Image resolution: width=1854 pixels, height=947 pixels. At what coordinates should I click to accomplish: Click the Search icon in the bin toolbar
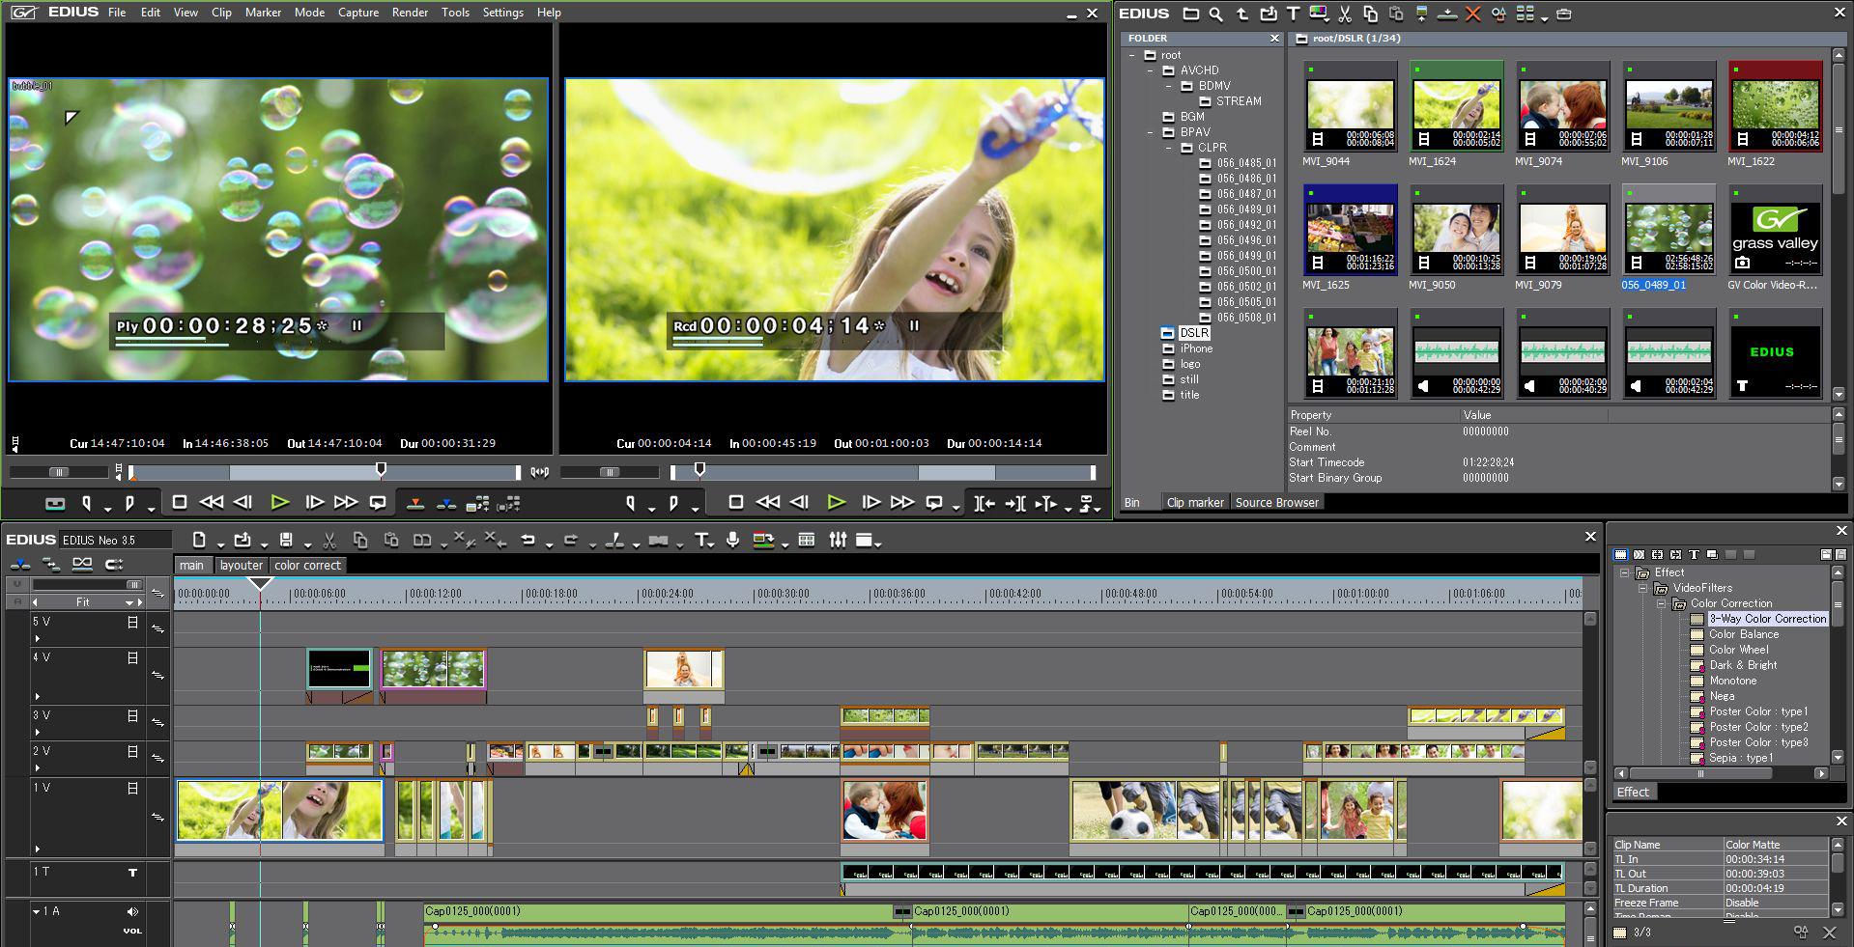1215,14
